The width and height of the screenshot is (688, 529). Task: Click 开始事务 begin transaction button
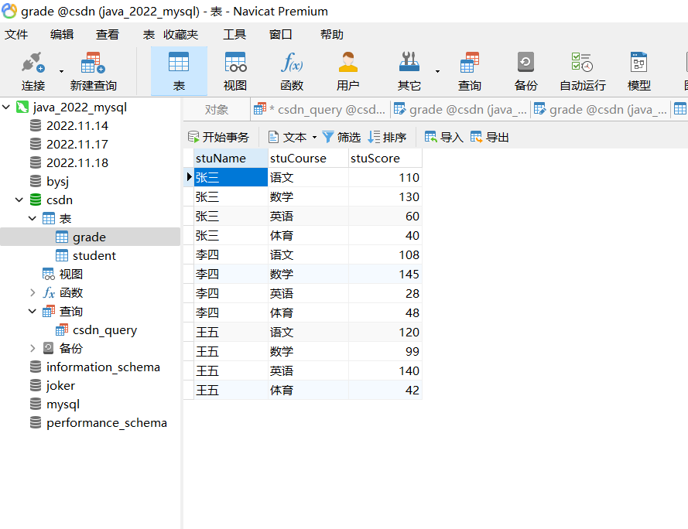click(218, 138)
